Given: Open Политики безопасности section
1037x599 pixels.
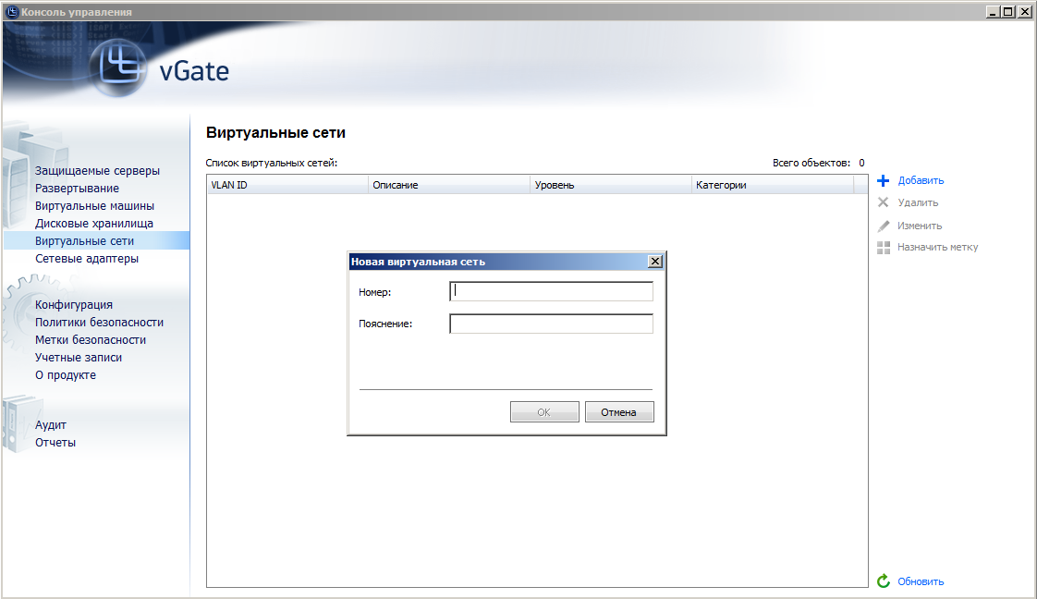Looking at the screenshot, I should (x=99, y=322).
